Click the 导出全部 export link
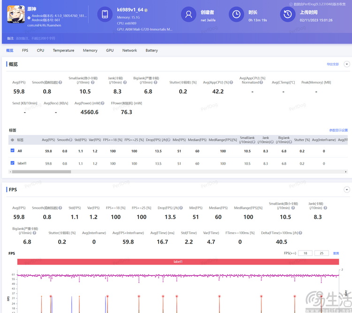 pos(333,64)
